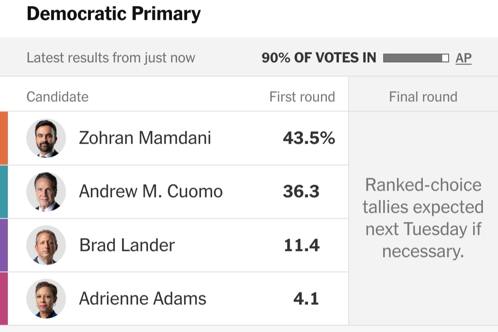
Task: Select the Andrew M. Cuomo candidate name
Action: (x=151, y=192)
